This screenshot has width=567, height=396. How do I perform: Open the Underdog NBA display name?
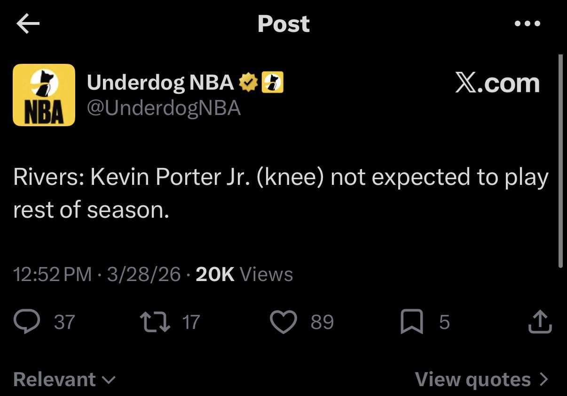pos(160,83)
